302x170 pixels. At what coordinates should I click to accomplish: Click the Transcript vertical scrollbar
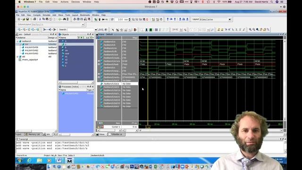(x=285, y=147)
